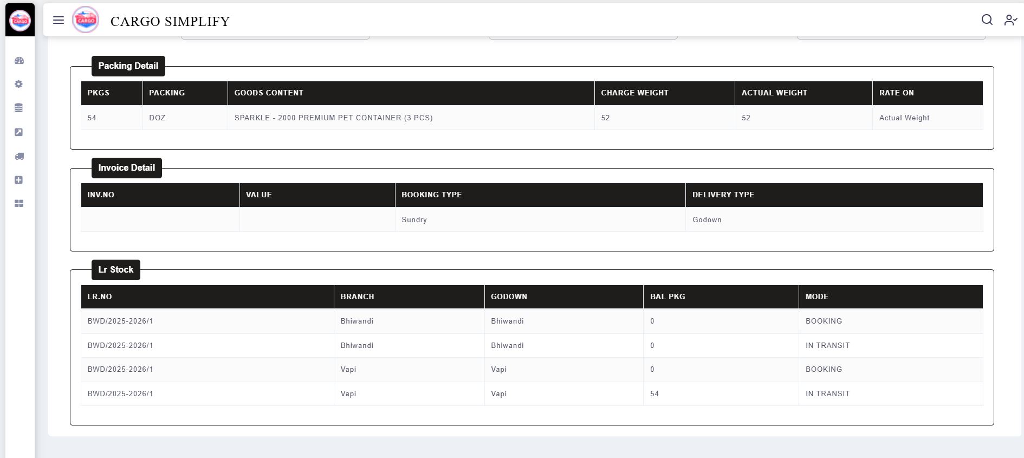The image size is (1024, 458).
Task: Click the Cargo logo in the header
Action: click(86, 20)
